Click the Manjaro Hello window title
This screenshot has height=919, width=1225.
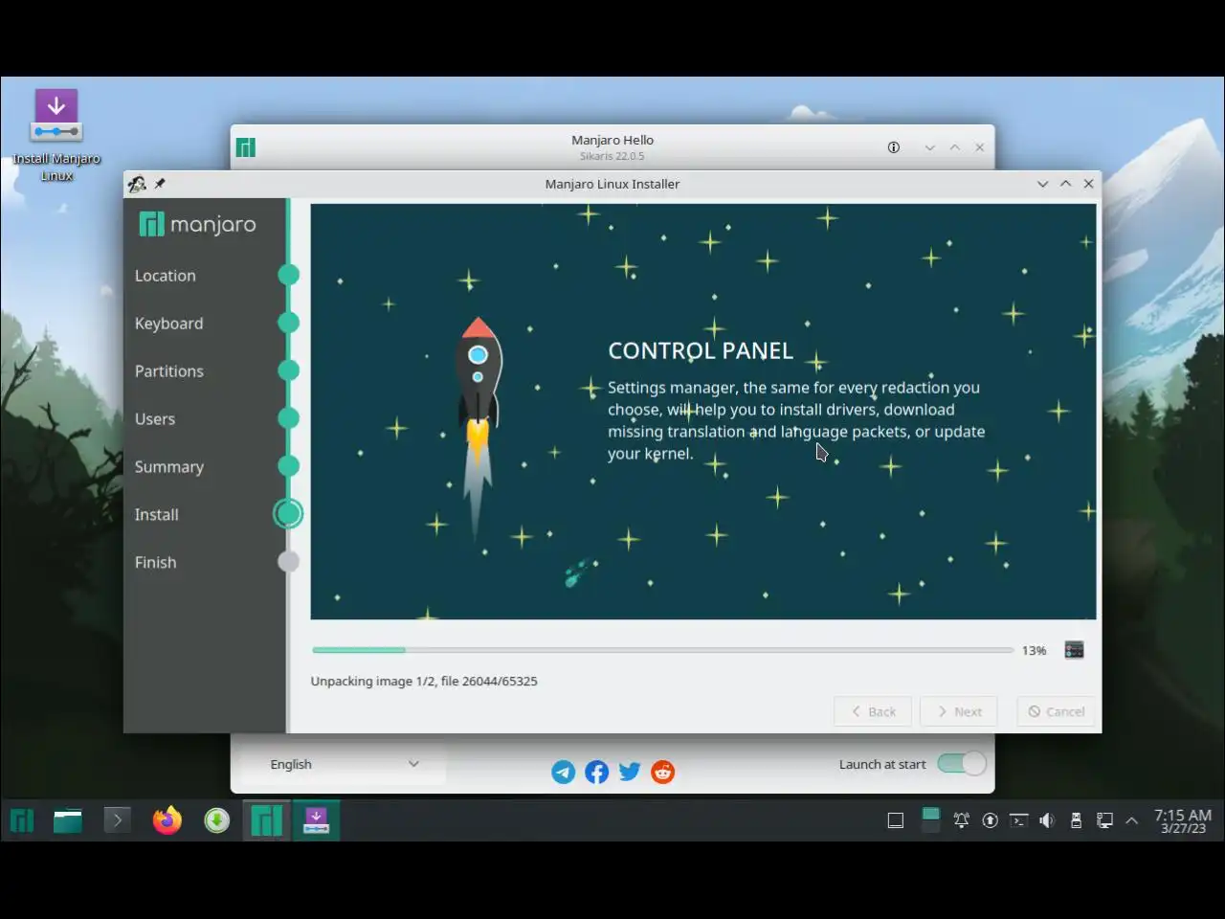(612, 140)
